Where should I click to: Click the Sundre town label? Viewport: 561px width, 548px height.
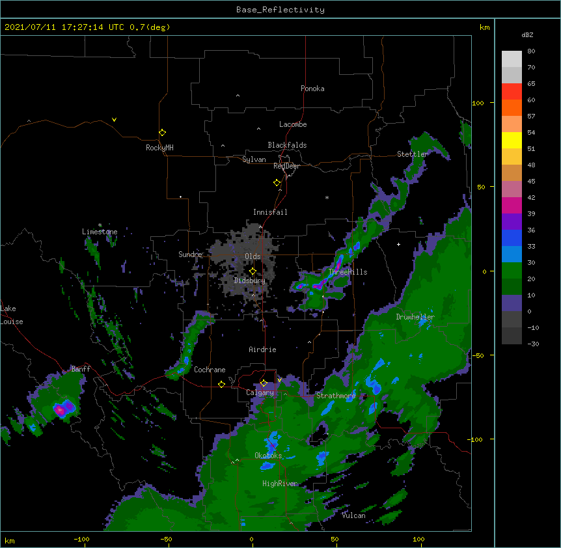pyautogui.click(x=190, y=254)
